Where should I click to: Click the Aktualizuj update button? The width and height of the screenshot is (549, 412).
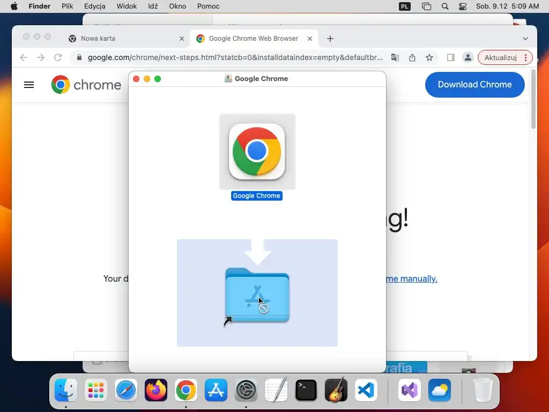coord(500,57)
